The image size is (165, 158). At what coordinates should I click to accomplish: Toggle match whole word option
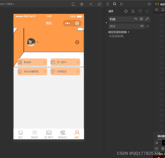[141, 19]
